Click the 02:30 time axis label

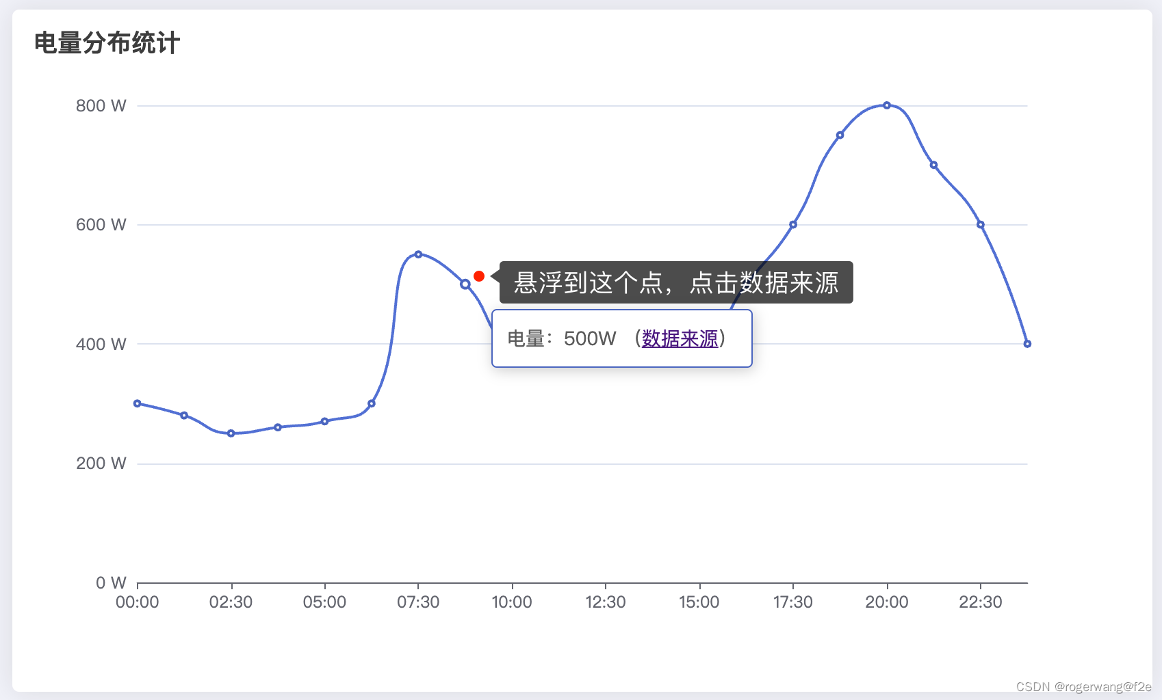tap(231, 602)
